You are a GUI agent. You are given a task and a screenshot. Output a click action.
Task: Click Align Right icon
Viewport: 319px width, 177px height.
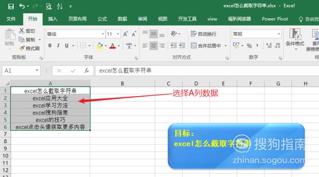coord(162,46)
